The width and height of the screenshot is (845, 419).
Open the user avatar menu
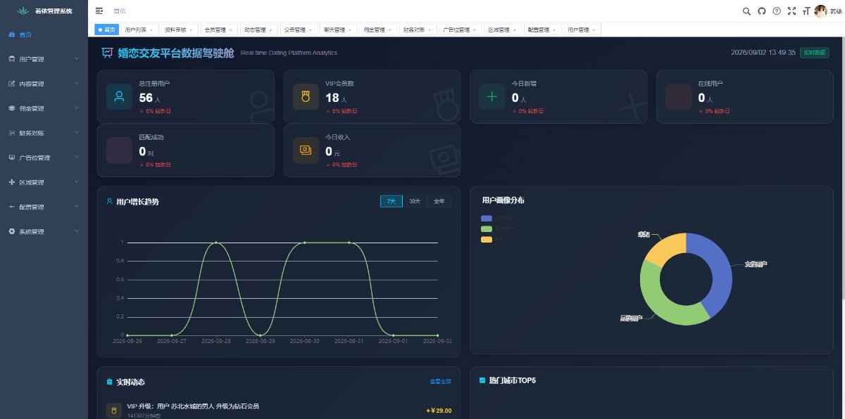click(820, 11)
